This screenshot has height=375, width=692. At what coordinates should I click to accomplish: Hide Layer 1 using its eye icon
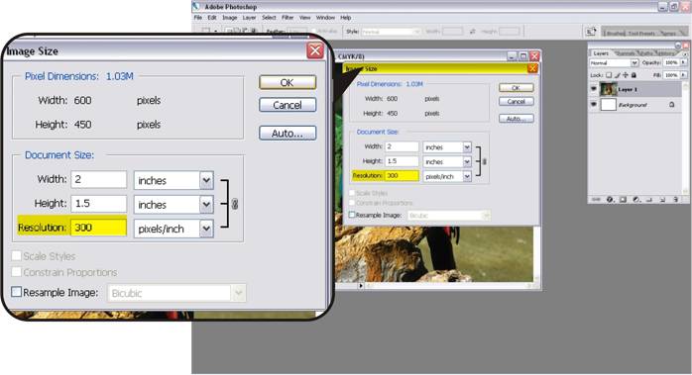[x=594, y=89]
